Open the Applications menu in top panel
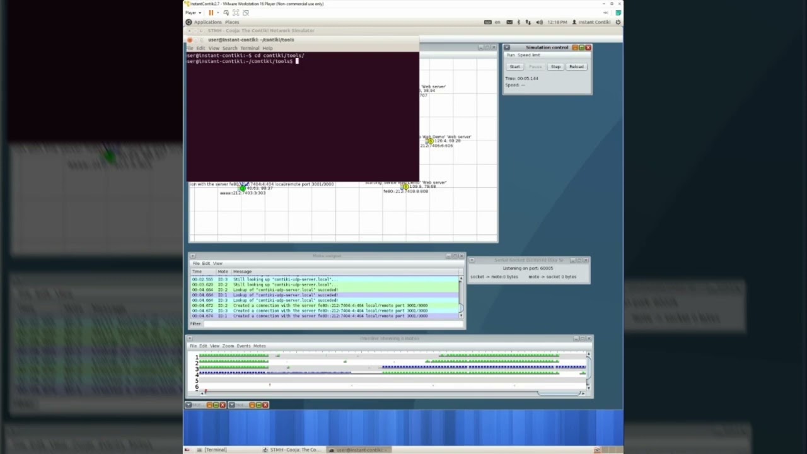Viewport: 807px width, 454px height. pos(207,22)
